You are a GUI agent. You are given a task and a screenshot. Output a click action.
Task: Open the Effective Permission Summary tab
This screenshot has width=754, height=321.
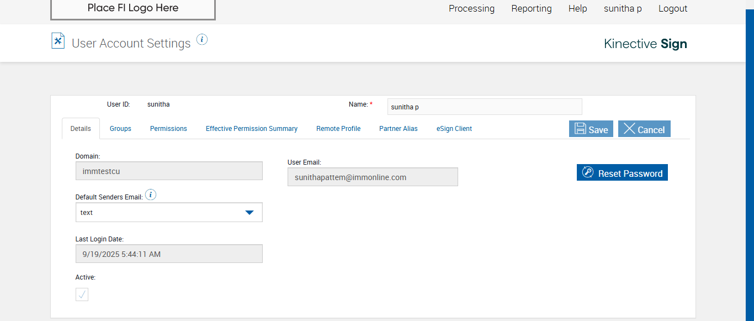pyautogui.click(x=252, y=129)
